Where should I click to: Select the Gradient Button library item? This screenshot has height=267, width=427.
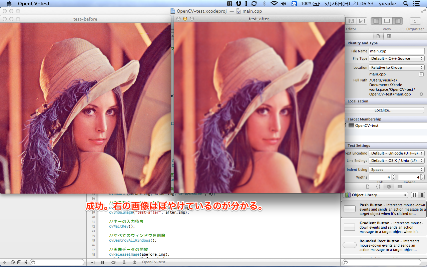[384, 227]
